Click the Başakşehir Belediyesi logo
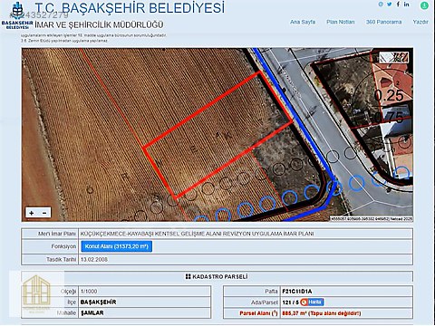The height and width of the screenshot is (326, 435). (17, 15)
